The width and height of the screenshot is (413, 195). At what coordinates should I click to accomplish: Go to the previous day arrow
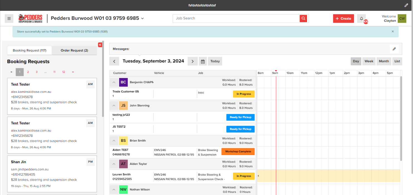pyautogui.click(x=114, y=61)
